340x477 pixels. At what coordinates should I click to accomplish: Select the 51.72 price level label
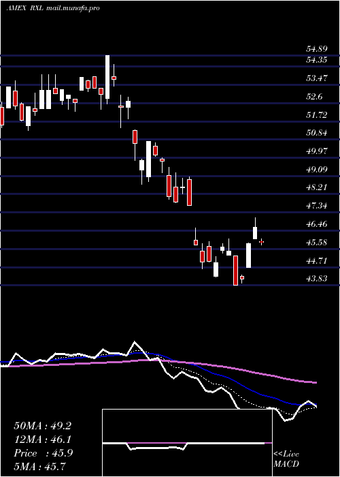(316, 114)
